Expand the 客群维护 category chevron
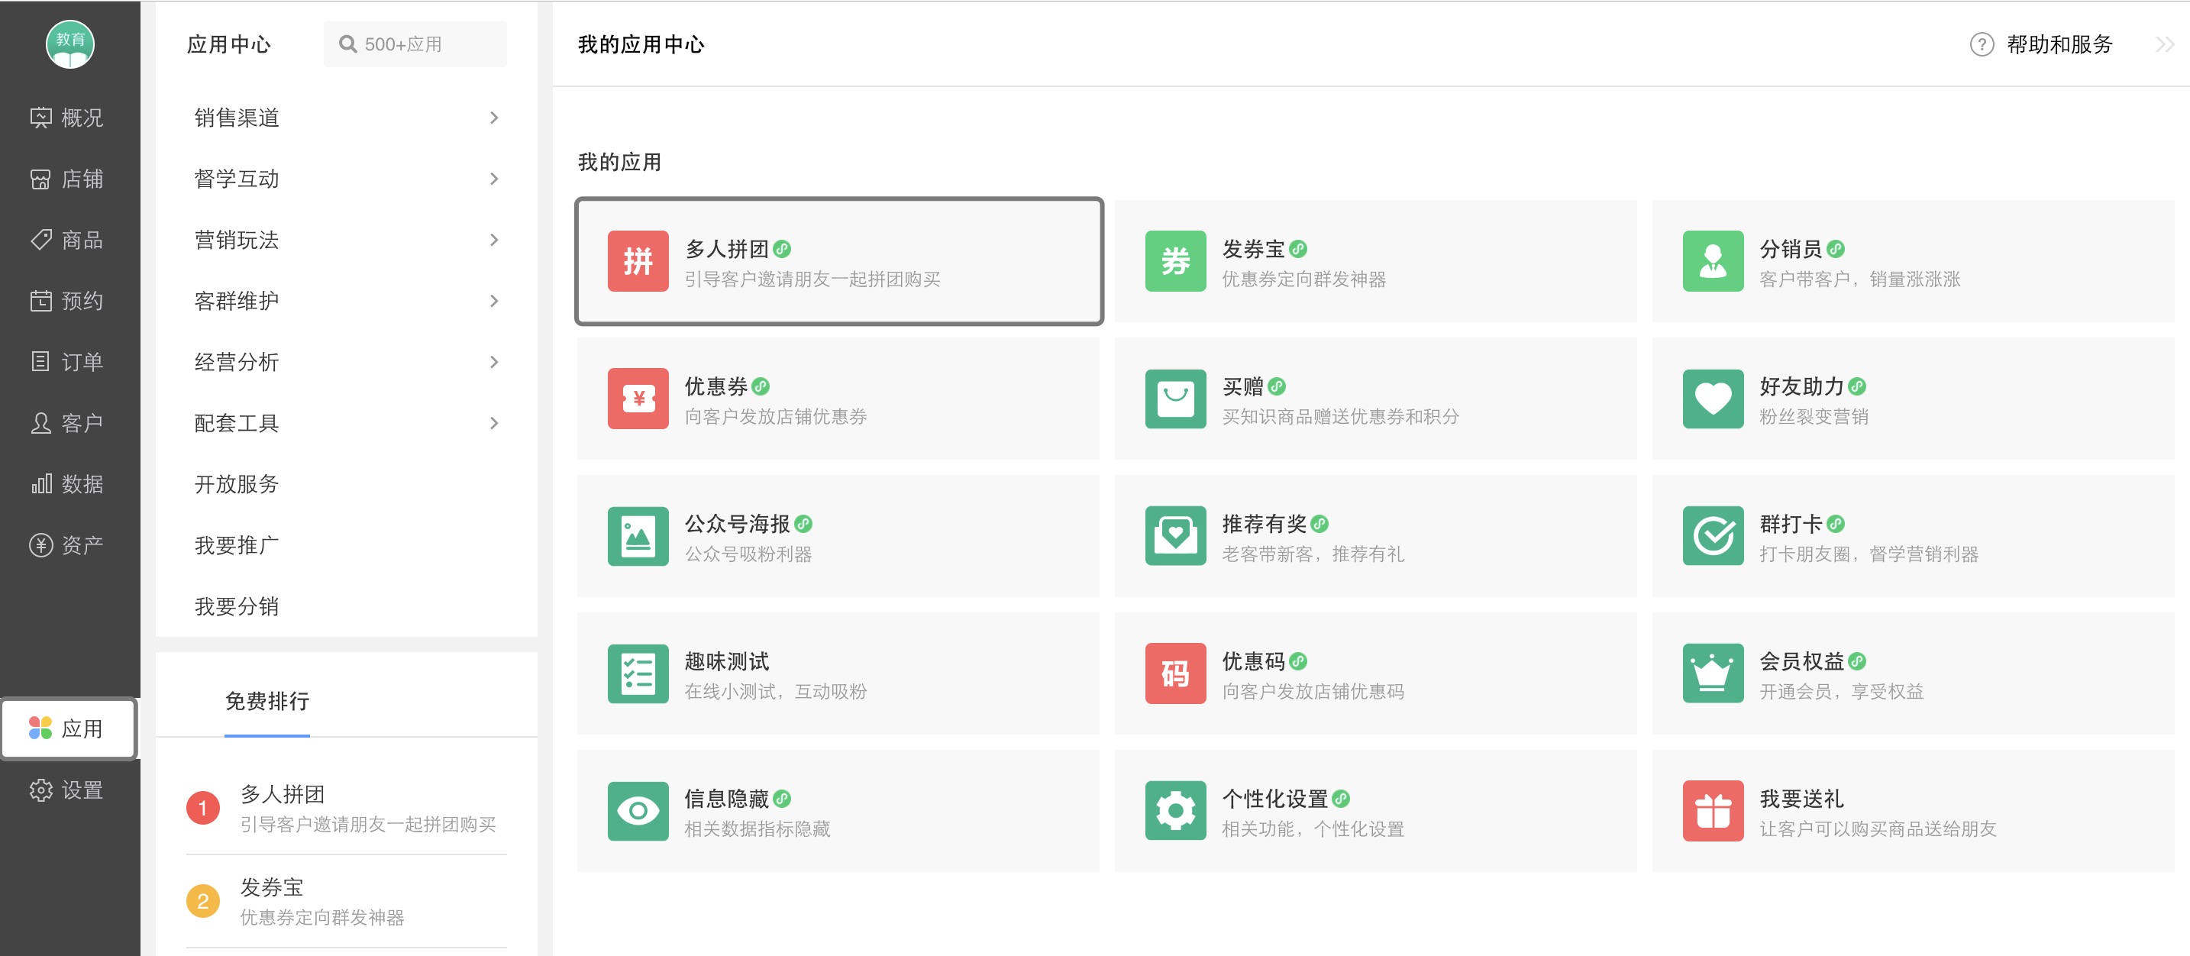Viewport: 2190px width, 956px height. click(494, 302)
